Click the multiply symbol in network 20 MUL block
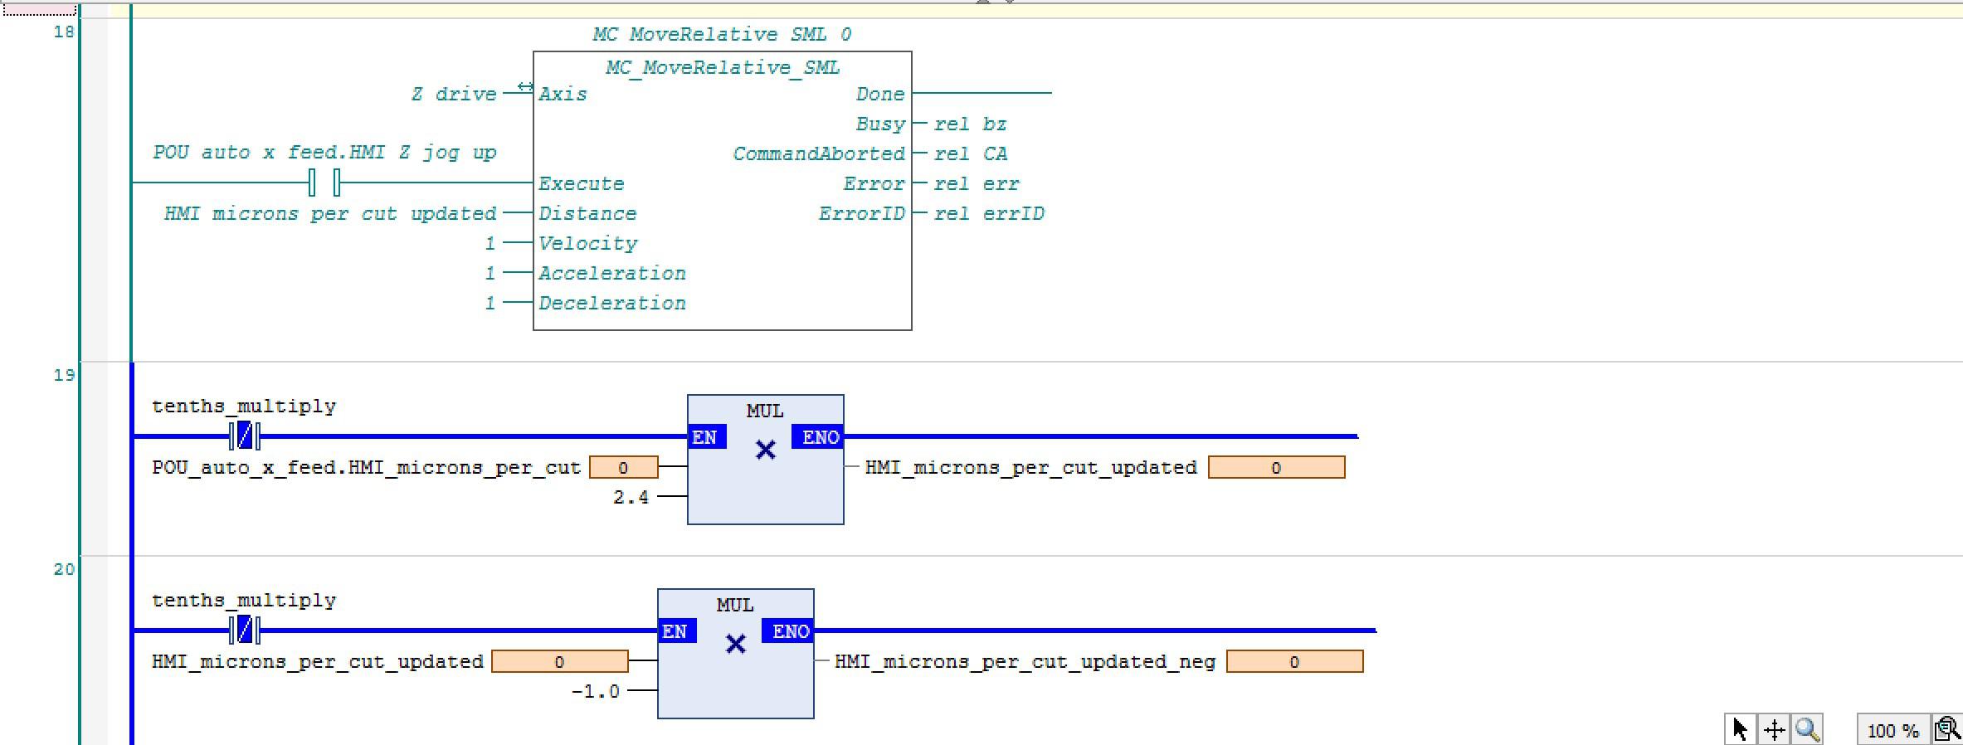The image size is (1963, 745). click(x=735, y=645)
